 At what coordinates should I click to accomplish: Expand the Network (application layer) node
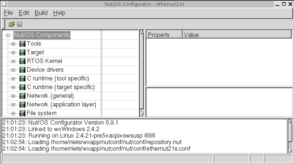(13, 105)
